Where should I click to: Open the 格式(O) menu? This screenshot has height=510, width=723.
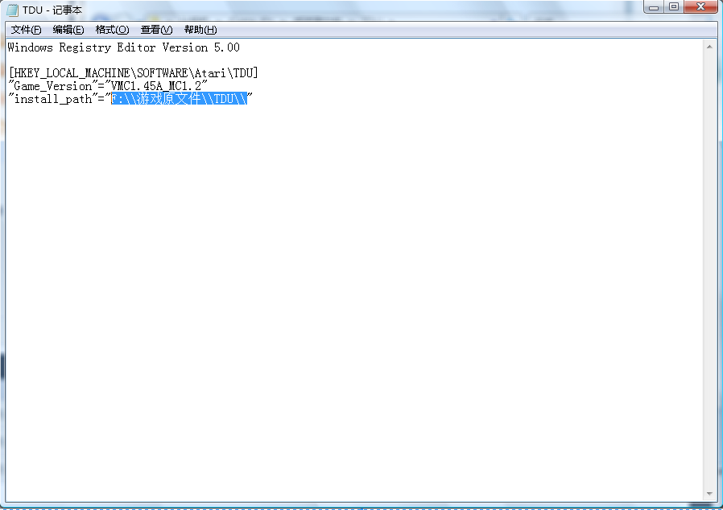tap(112, 30)
